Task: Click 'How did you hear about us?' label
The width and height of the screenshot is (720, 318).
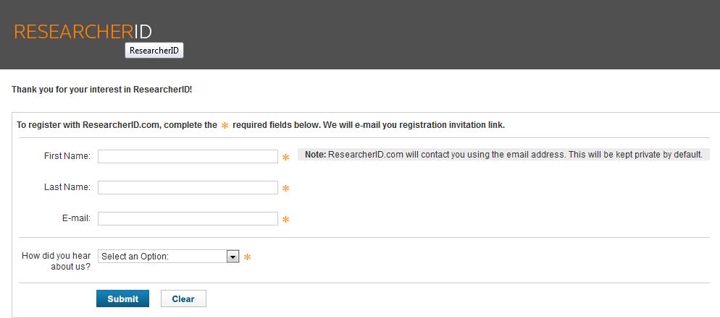Action: pos(56,261)
